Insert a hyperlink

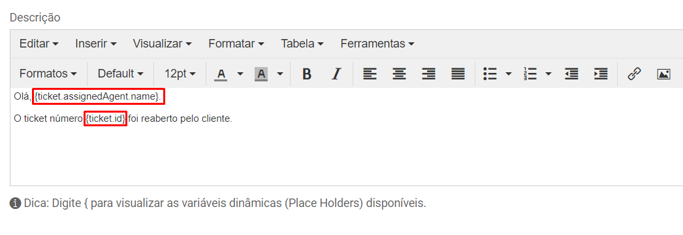[634, 74]
